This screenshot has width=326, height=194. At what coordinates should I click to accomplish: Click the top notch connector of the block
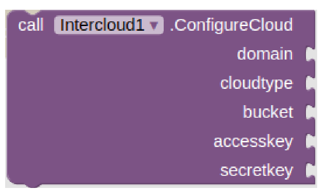33,12
